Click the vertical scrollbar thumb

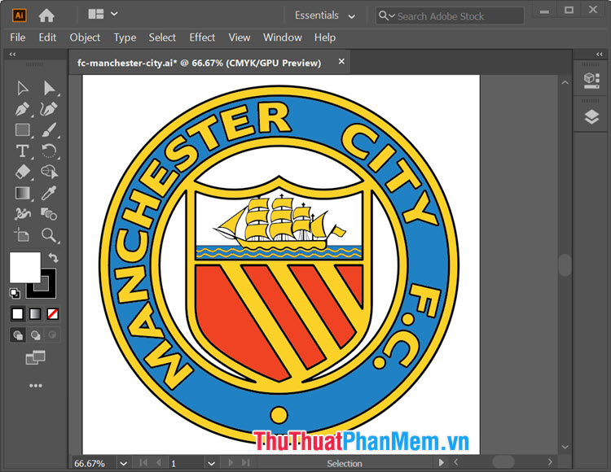(565, 265)
